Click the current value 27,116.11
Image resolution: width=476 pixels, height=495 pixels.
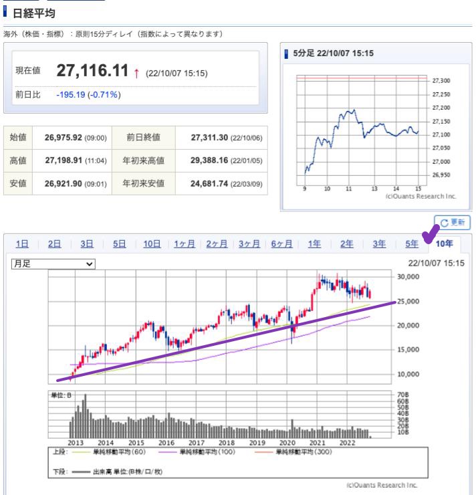92,70
